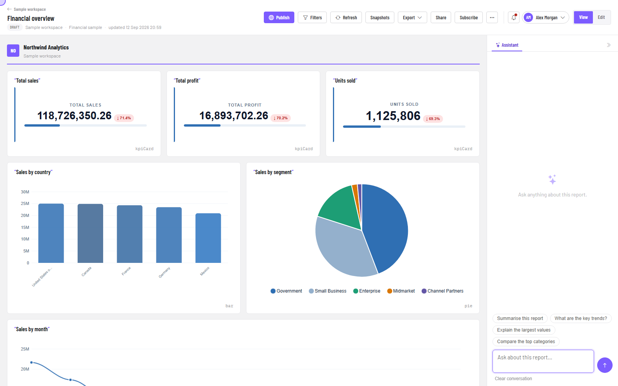Focus the 'Ask about this report' input

(x=543, y=361)
